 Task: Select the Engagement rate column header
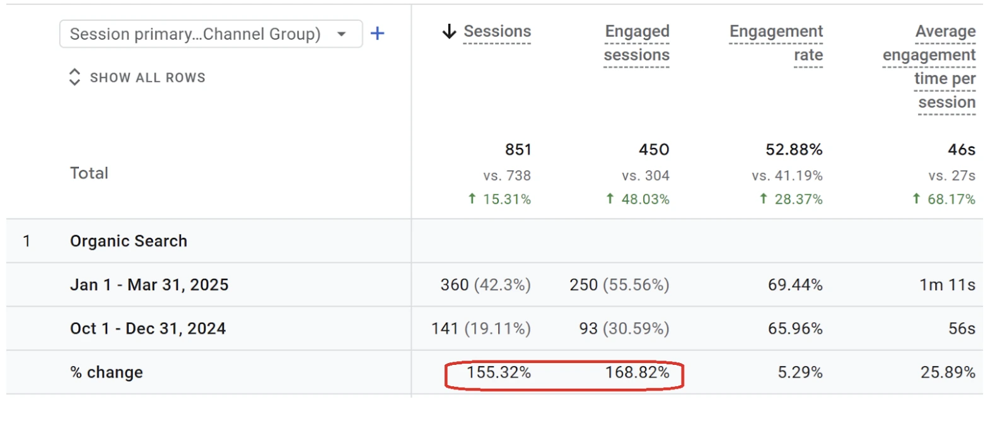776,43
